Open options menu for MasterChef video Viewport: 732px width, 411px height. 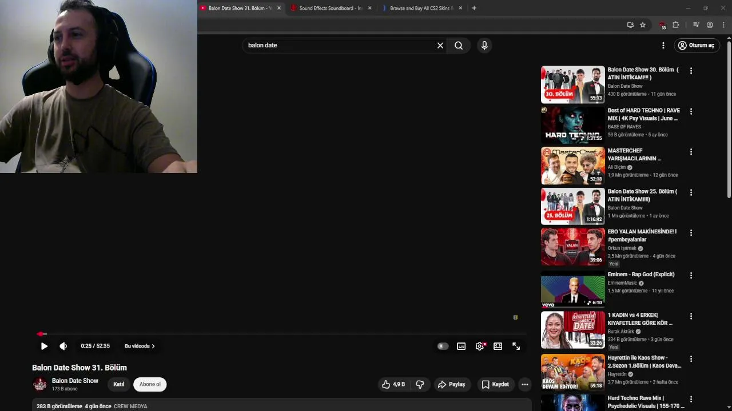pos(691,152)
